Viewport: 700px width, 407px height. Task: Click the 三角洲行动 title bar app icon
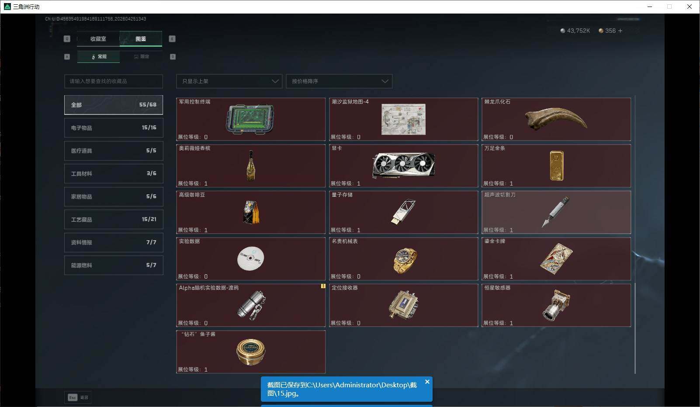(7, 7)
